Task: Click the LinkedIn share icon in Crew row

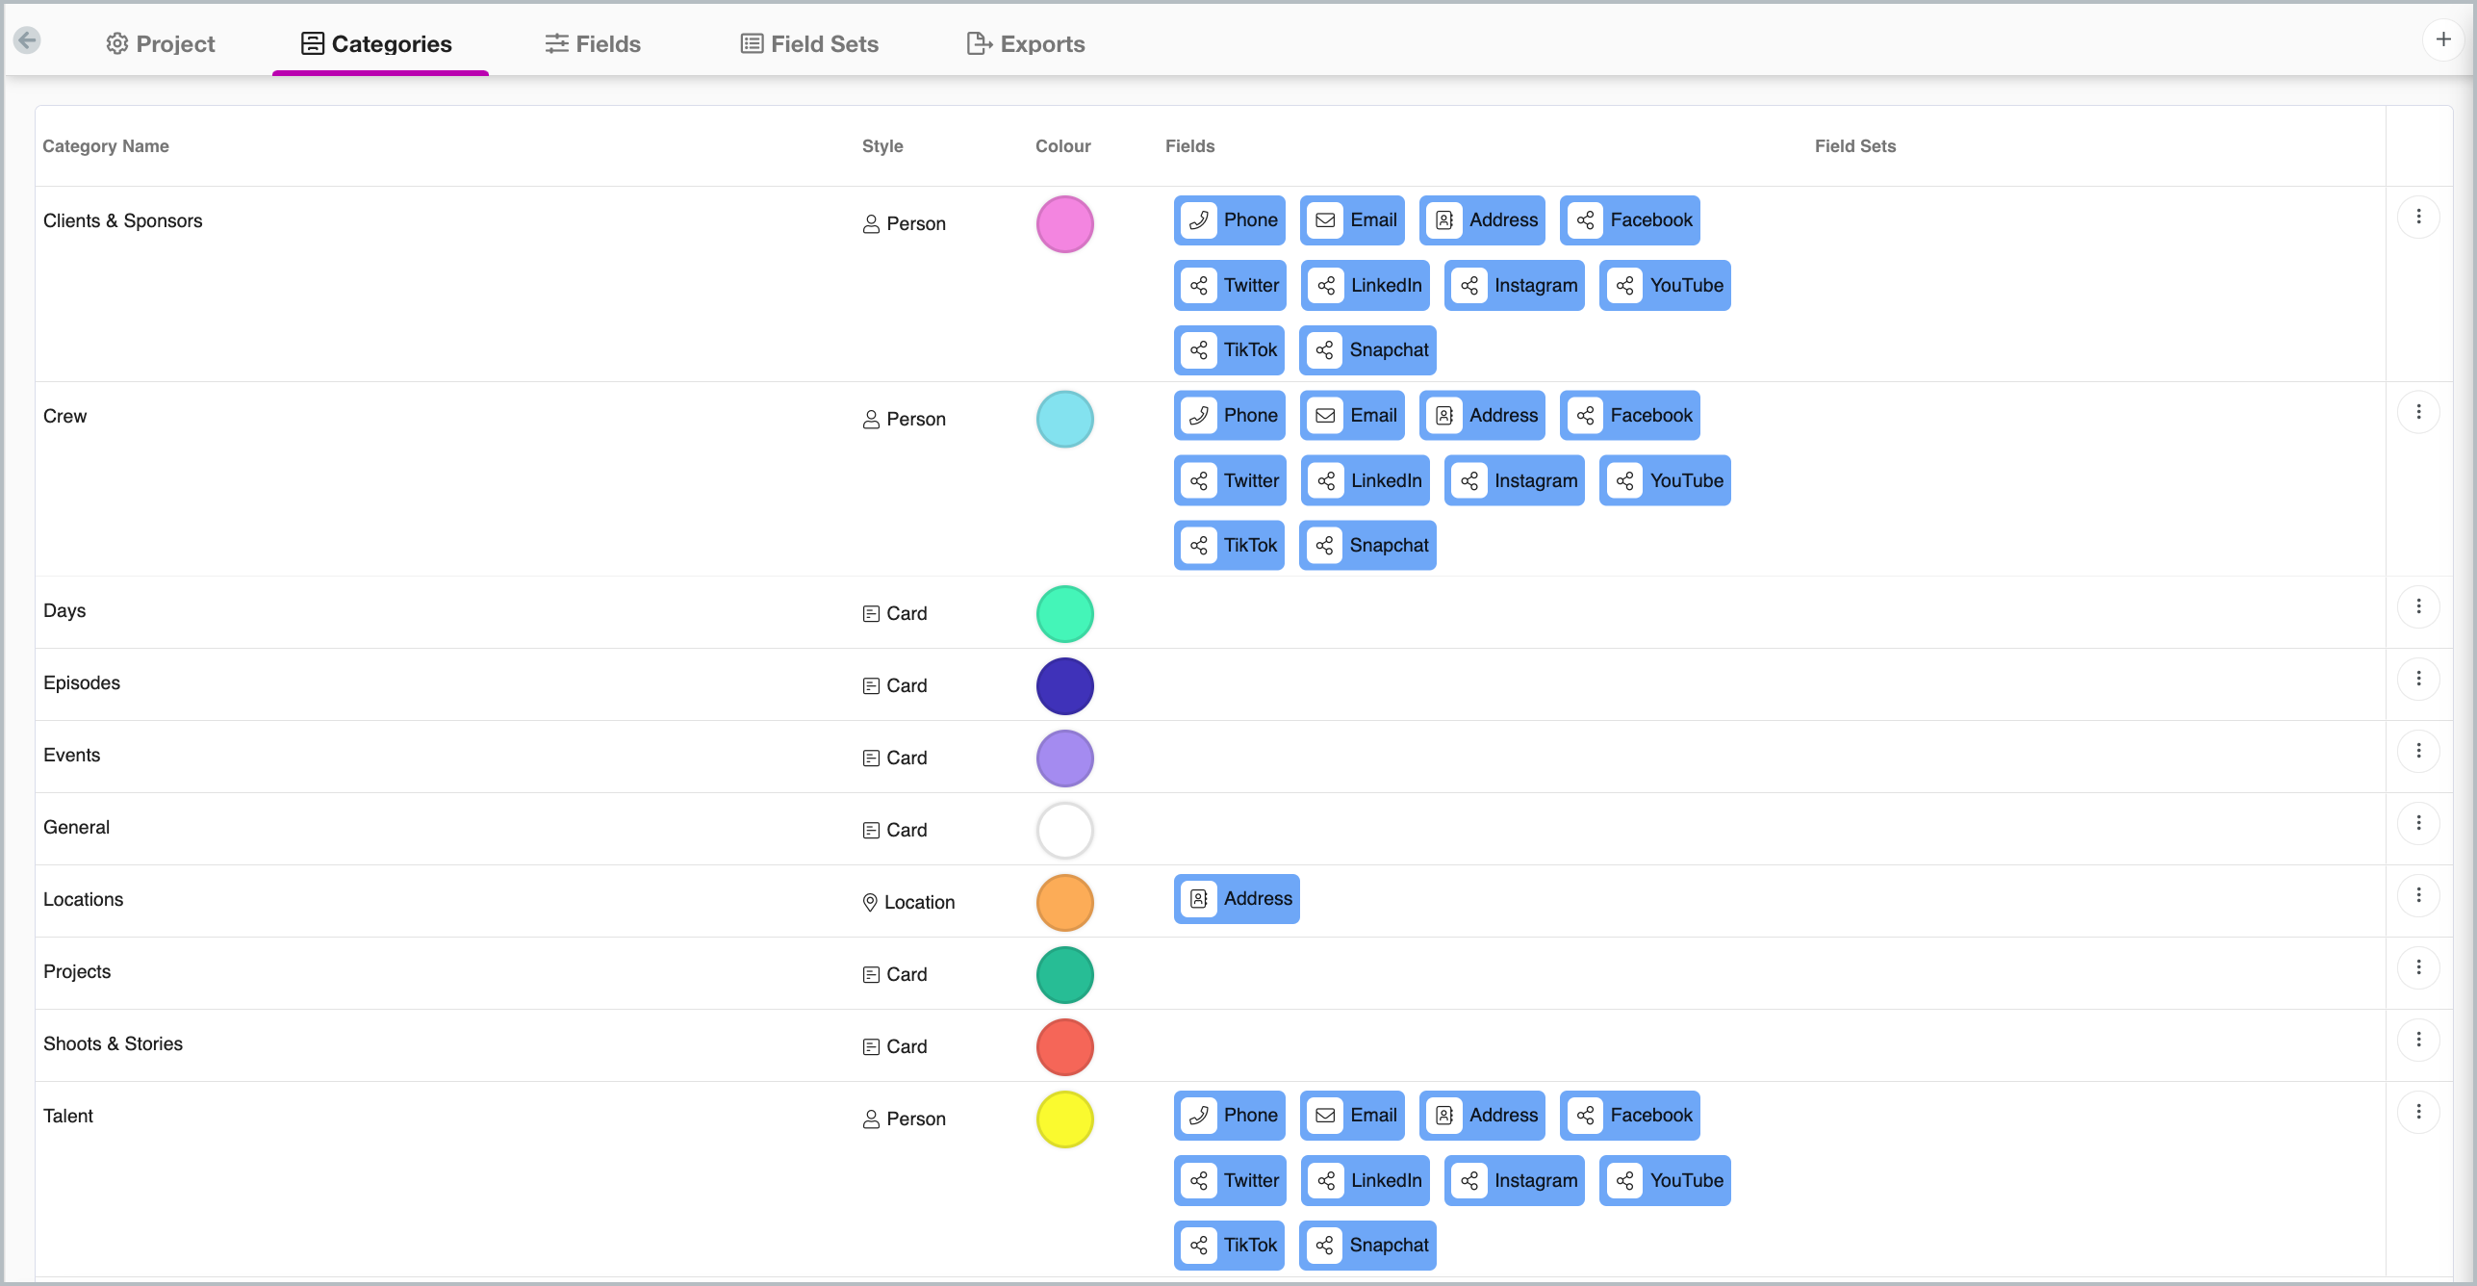Action: [1326, 481]
